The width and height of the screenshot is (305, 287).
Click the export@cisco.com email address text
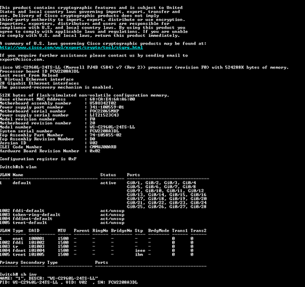tap(22, 60)
